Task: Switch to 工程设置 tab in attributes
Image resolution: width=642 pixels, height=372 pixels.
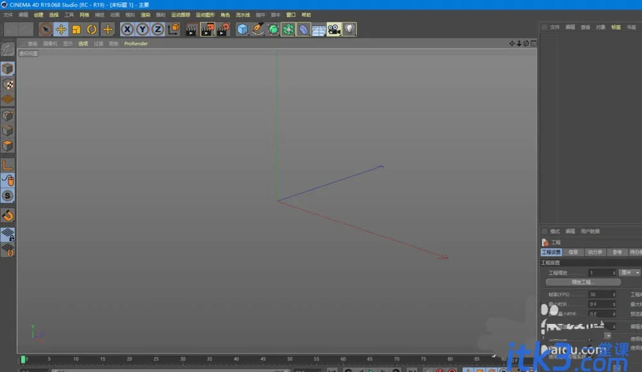Action: tap(551, 253)
